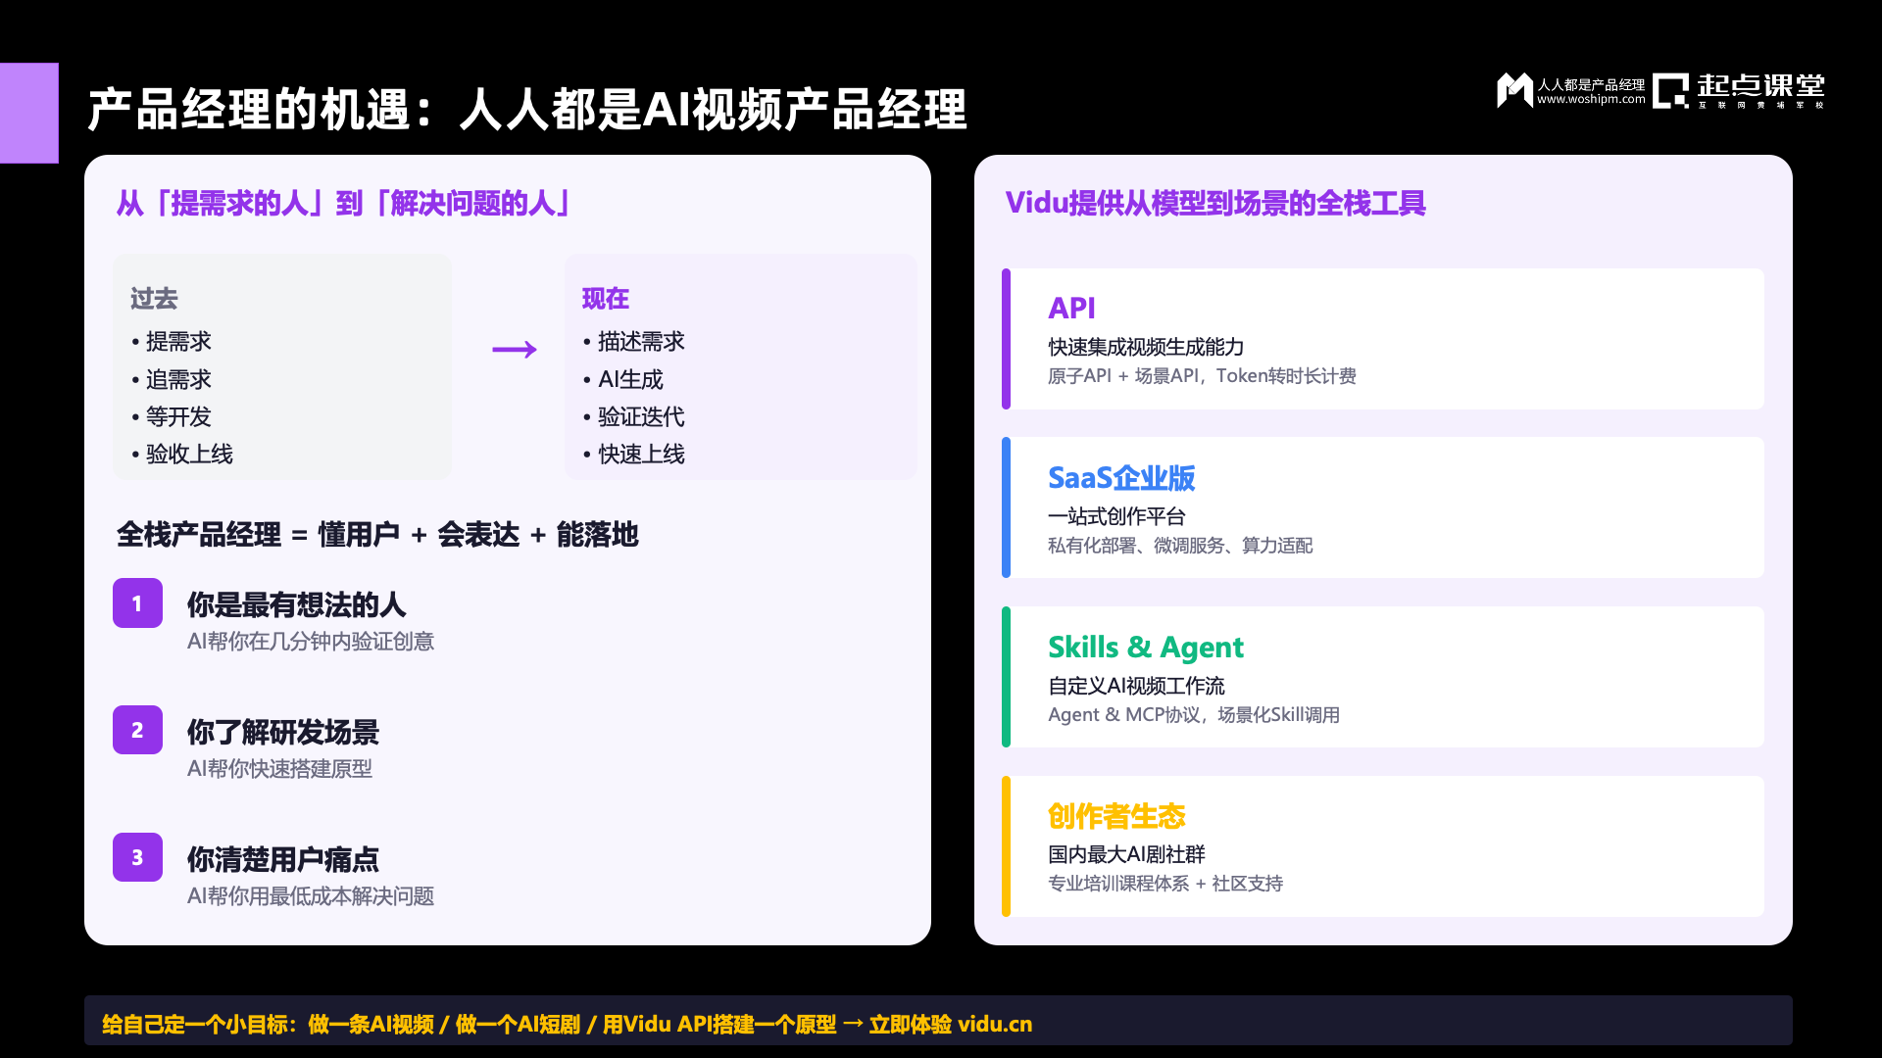The height and width of the screenshot is (1058, 1882).
Task: Click the text 国内最大AI剧社群
Action: (1126, 855)
